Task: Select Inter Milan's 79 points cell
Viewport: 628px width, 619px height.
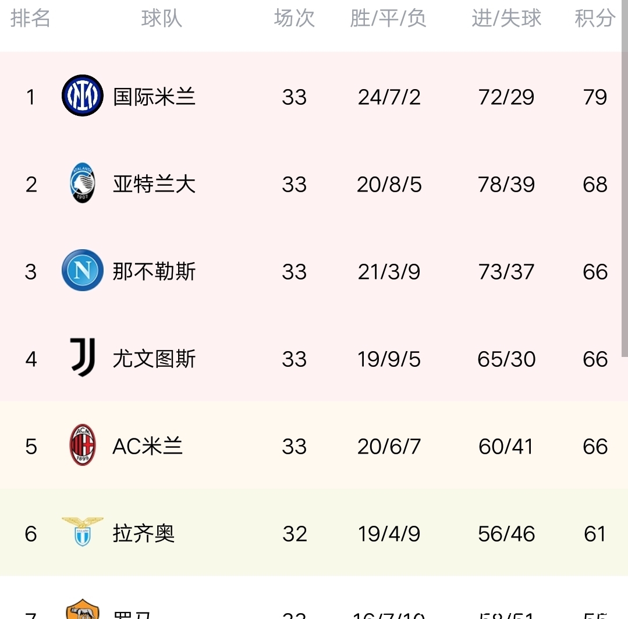Action: click(x=595, y=97)
